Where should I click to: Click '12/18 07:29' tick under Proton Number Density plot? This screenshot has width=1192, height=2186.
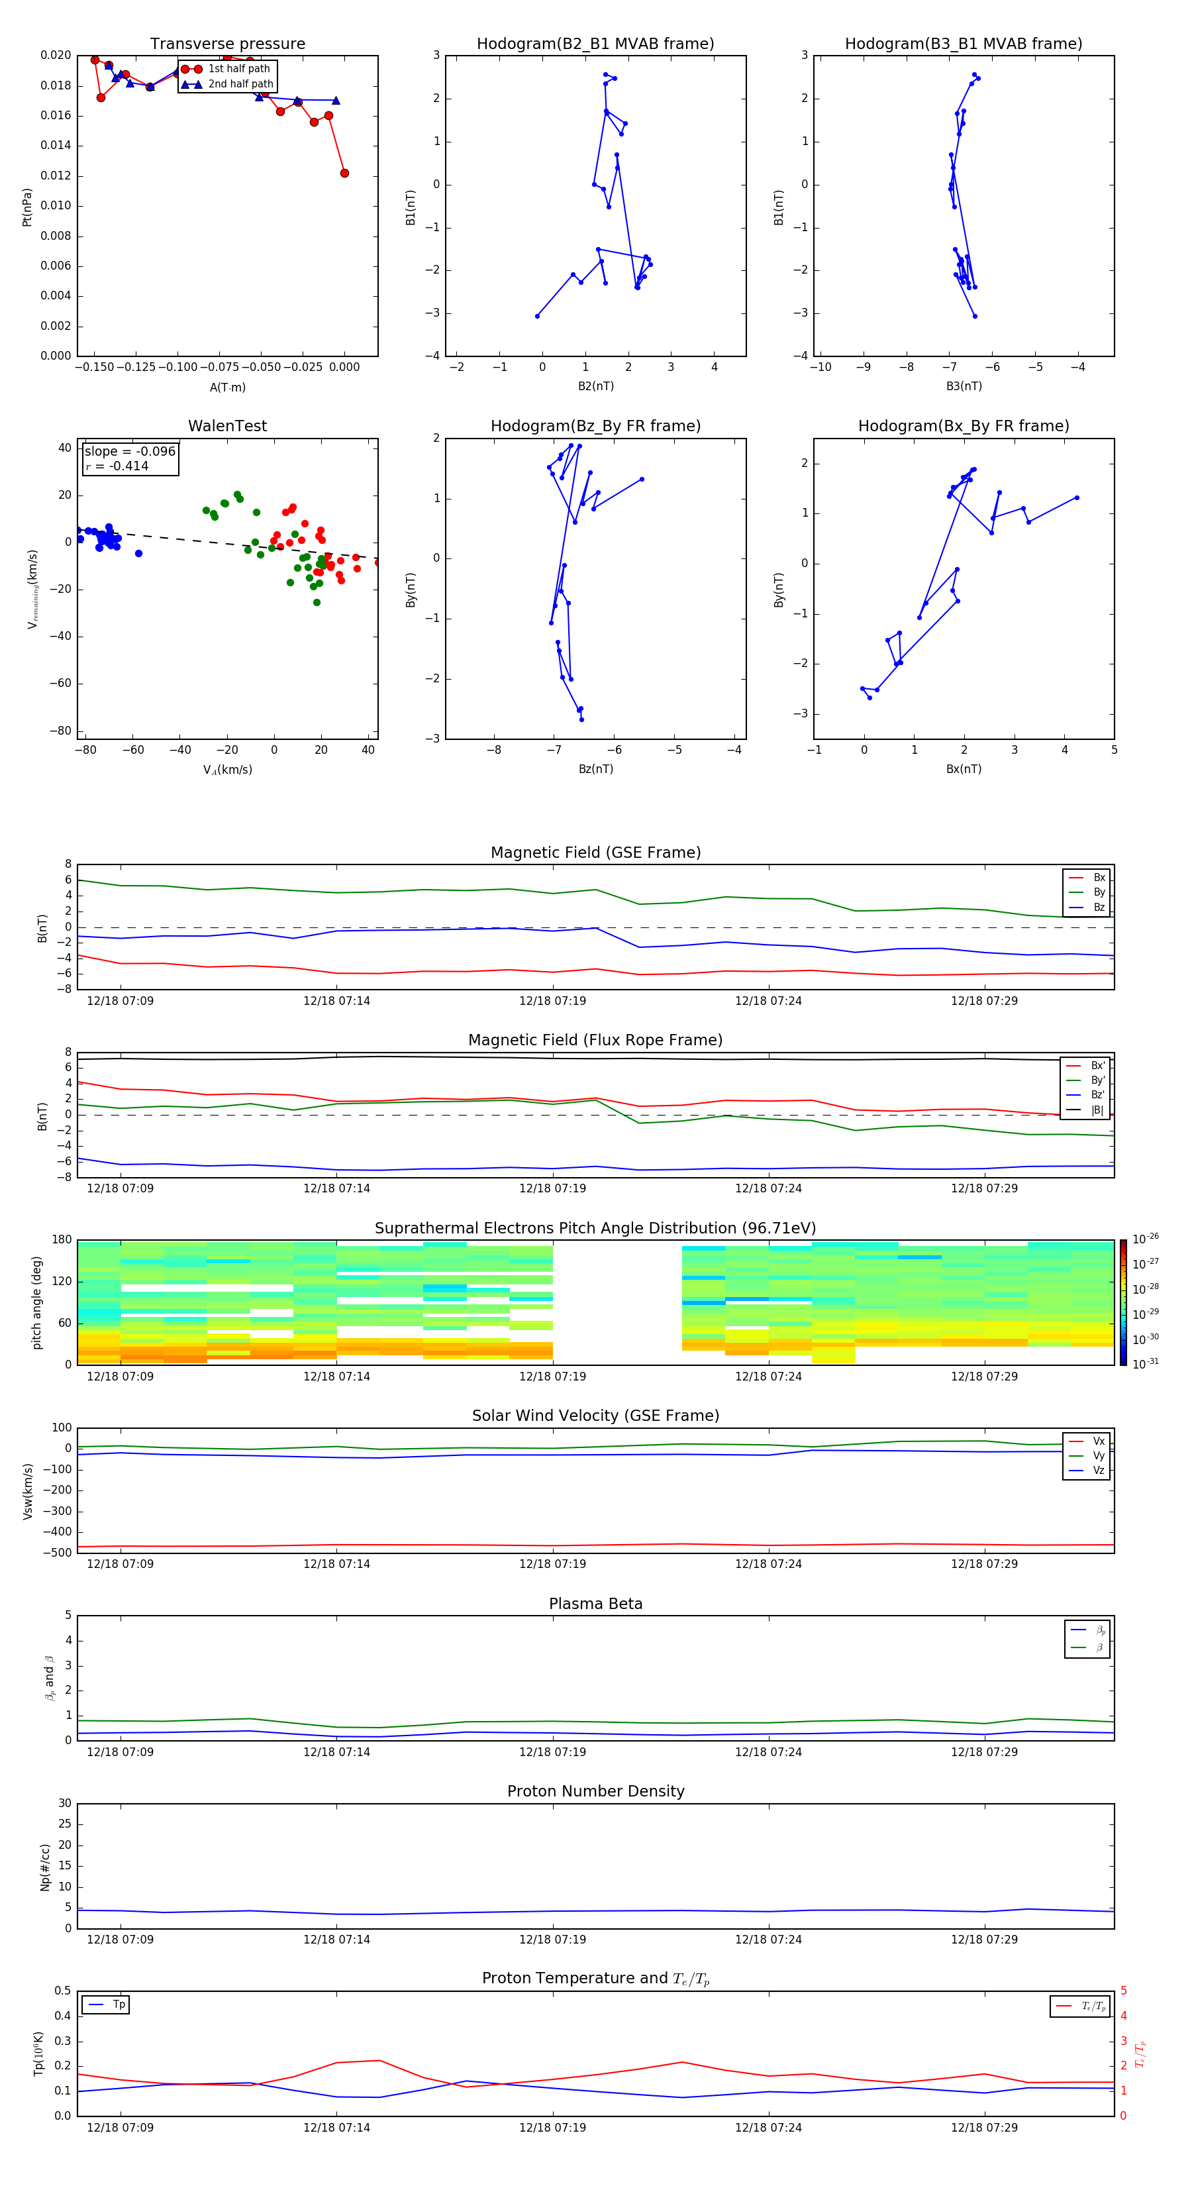[x=984, y=1939]
